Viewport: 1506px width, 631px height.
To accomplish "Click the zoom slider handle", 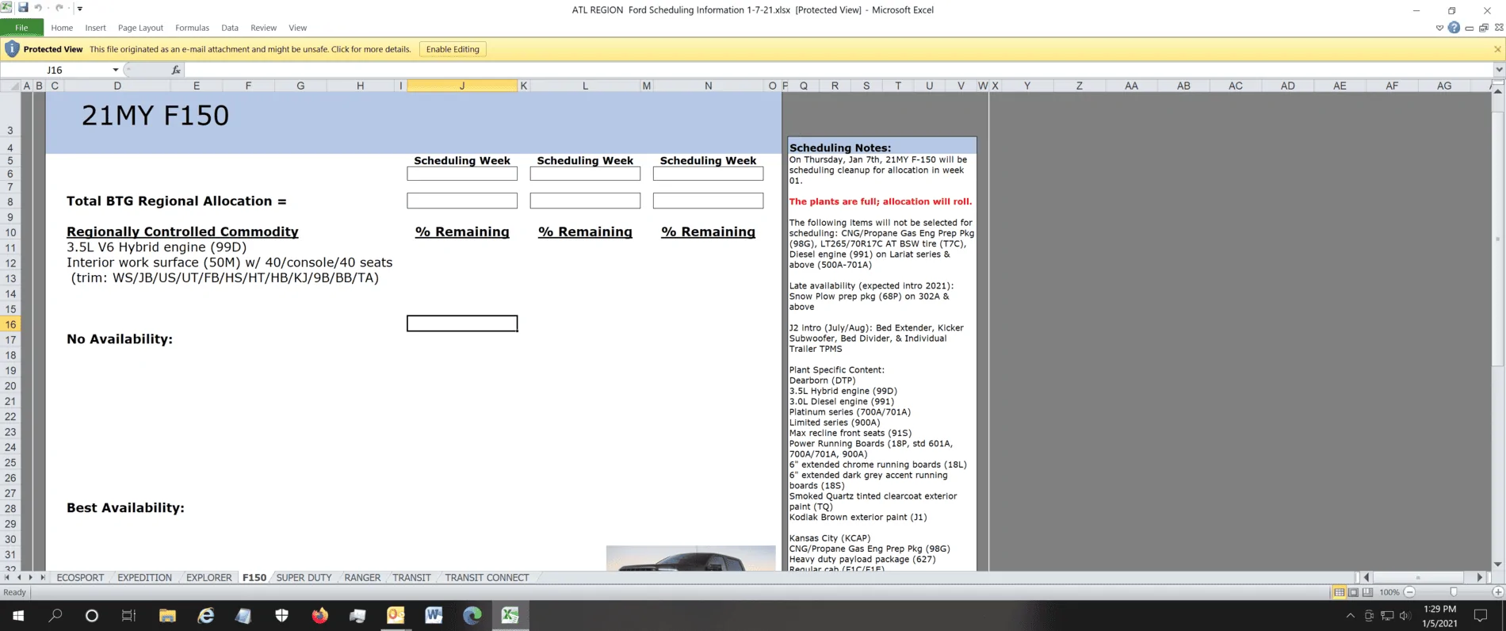I will pos(1454,592).
